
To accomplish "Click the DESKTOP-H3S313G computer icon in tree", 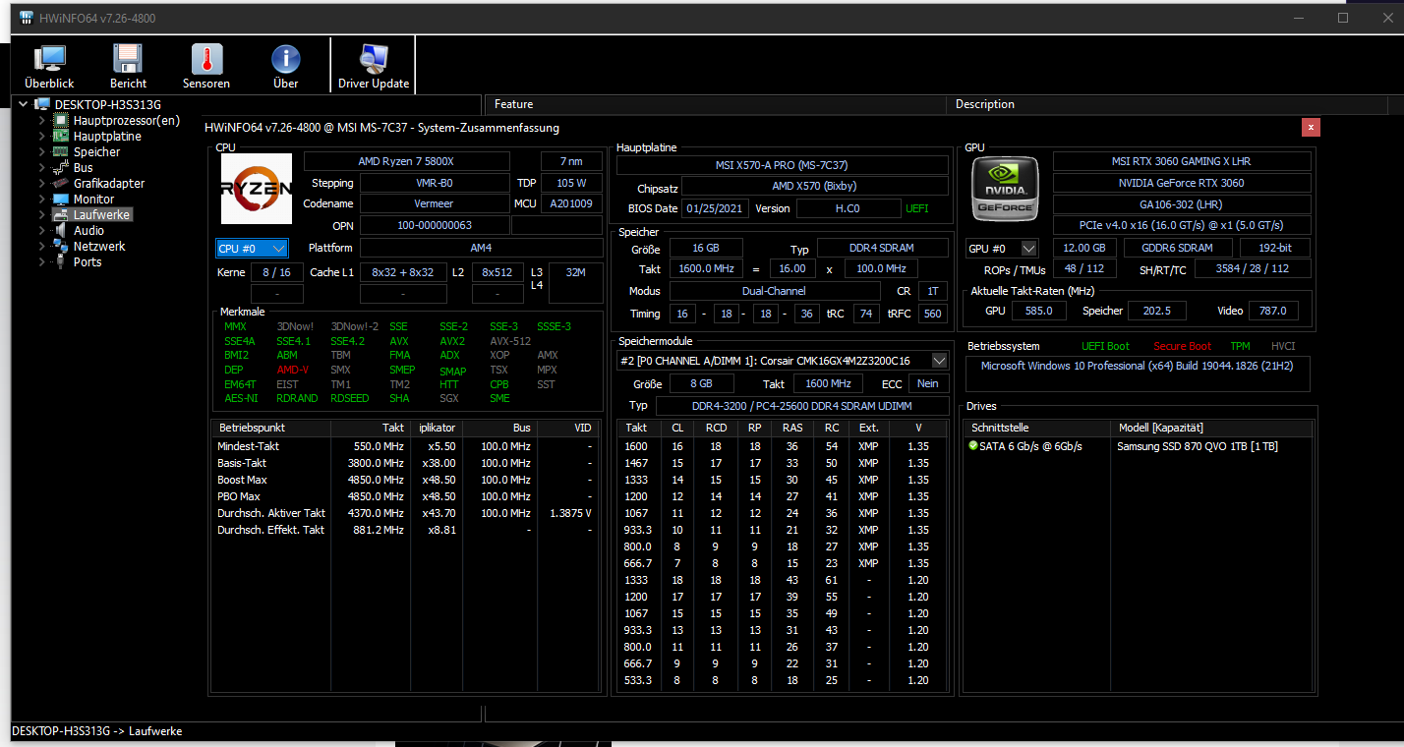I will click(x=42, y=104).
